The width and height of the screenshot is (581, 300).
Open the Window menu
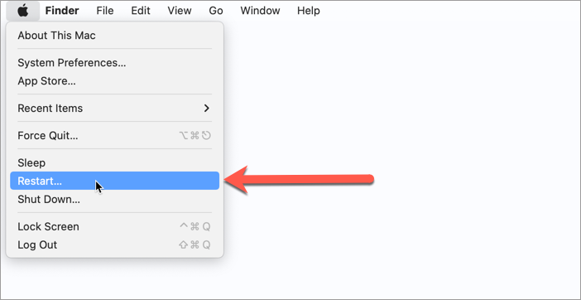(x=260, y=11)
